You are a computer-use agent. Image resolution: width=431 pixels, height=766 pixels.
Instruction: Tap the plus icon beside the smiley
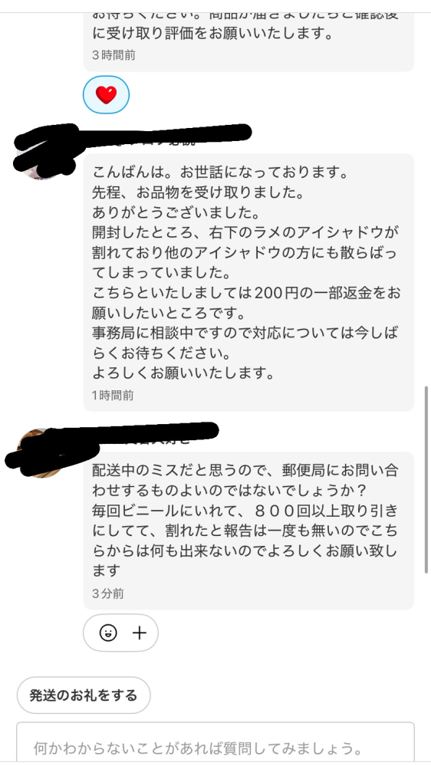click(140, 633)
